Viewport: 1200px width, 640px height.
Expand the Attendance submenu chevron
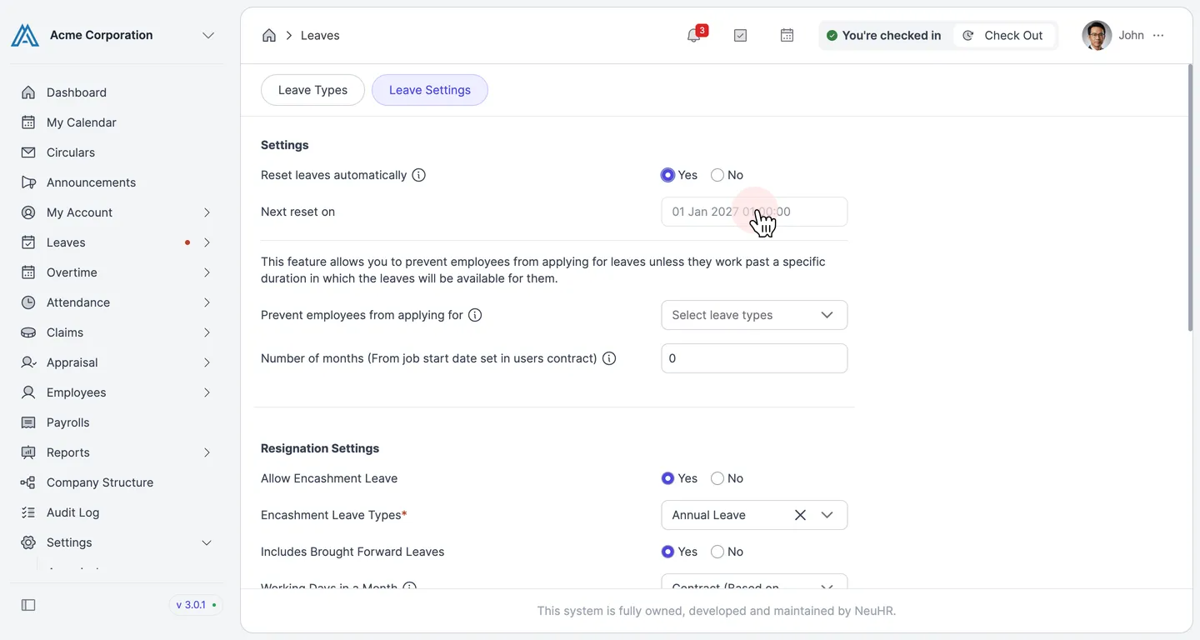207,302
